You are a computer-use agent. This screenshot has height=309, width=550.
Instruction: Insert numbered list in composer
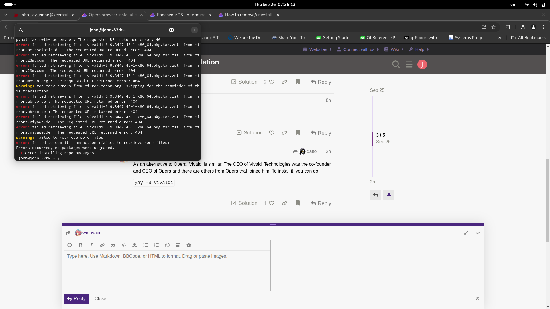(156, 245)
